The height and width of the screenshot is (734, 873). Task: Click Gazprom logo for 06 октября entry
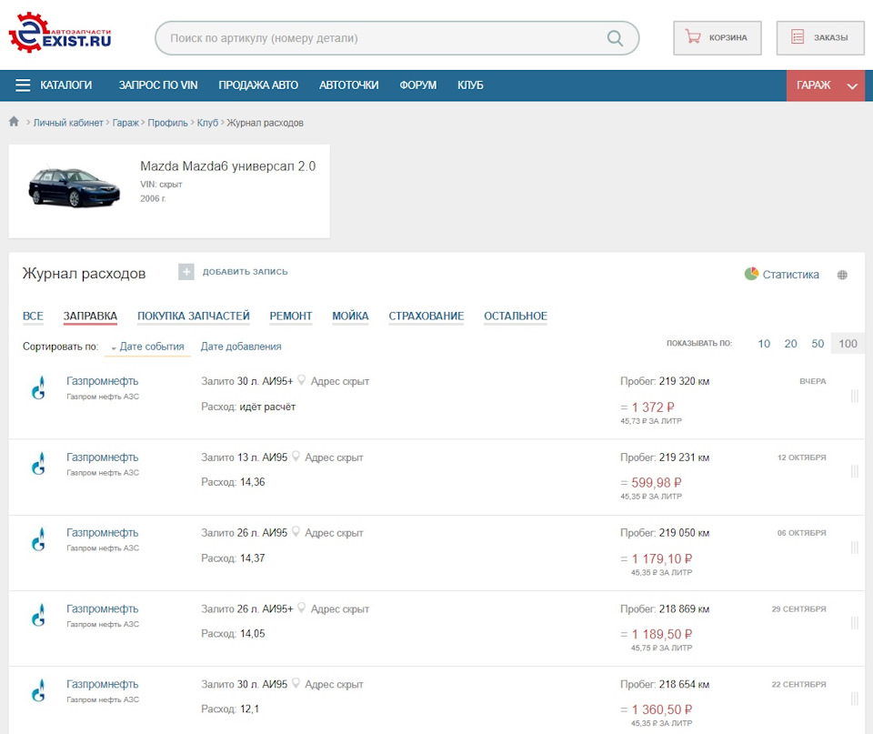click(x=38, y=539)
